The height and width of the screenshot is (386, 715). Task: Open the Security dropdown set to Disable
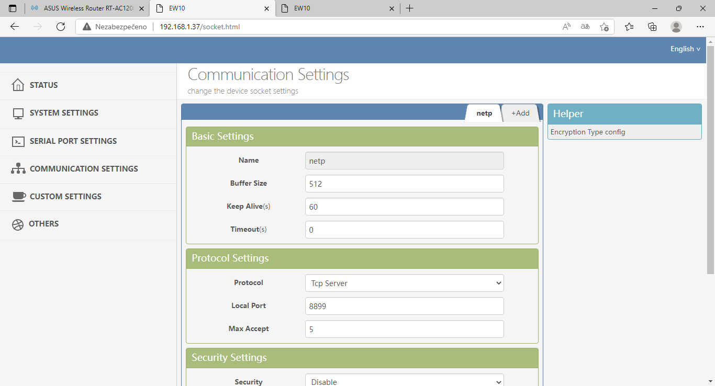(x=404, y=381)
